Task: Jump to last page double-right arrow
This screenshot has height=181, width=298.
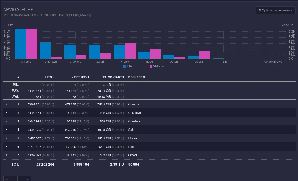Action: click(28, 179)
